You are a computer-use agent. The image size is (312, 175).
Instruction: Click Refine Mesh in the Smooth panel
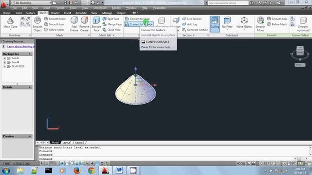point(277,24)
